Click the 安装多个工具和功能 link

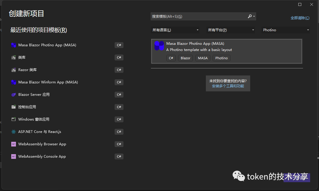click(228, 86)
